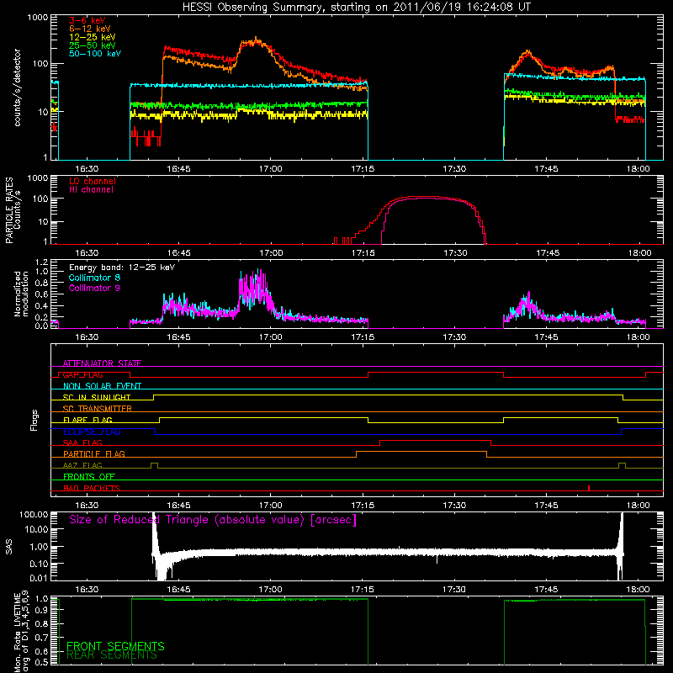Click the 'BAD_PACKETS' flag label
This screenshot has height=673, width=673.
click(92, 488)
